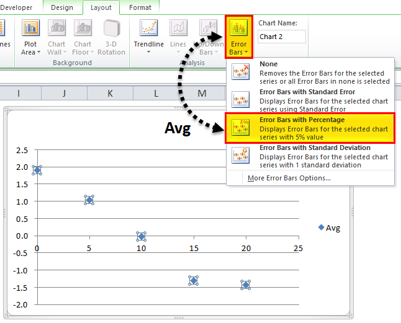This screenshot has height=323, width=401.
Task: Select column header M
Action: [202, 93]
